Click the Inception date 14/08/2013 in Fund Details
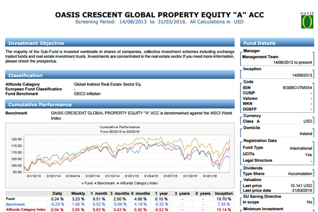The image size is (318, 212). click(302, 75)
